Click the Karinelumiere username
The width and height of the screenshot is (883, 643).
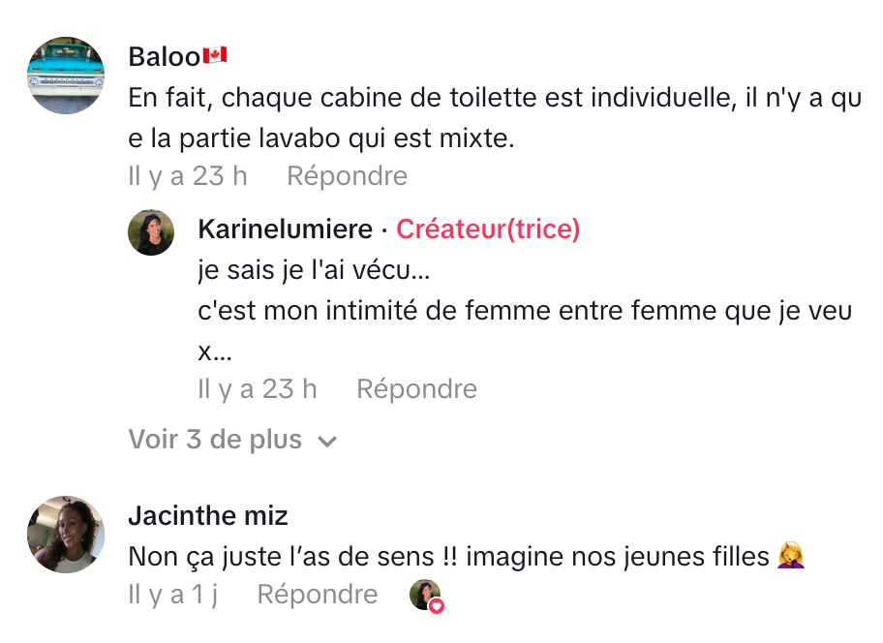coord(285,230)
